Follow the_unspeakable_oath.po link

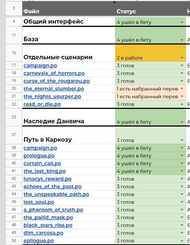(56, 194)
